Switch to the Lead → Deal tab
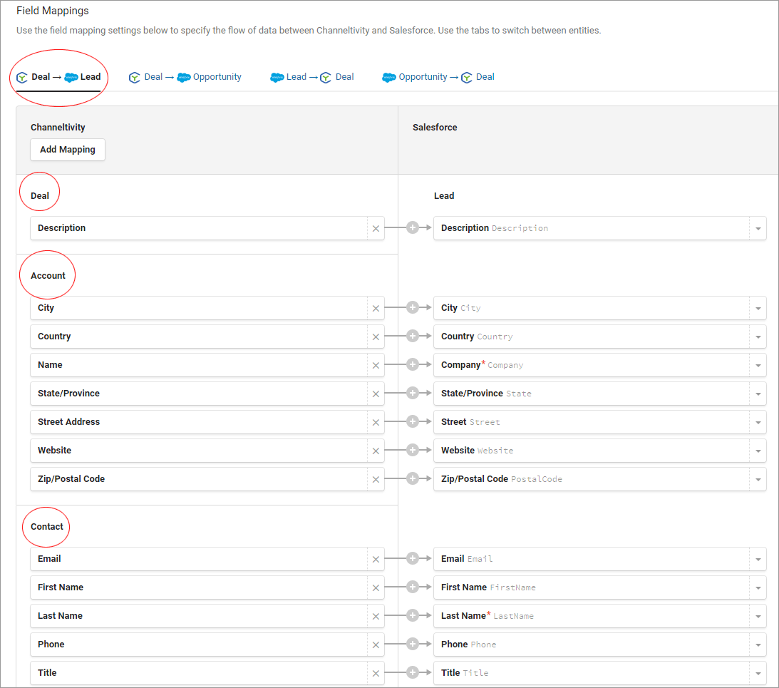 [311, 77]
